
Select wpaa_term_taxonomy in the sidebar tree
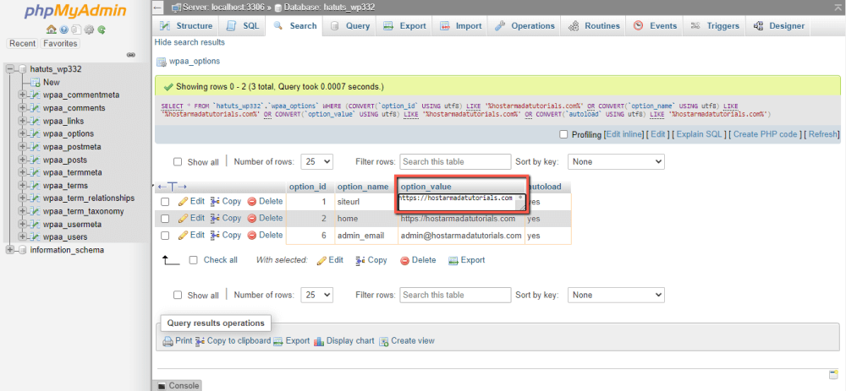[x=84, y=211]
